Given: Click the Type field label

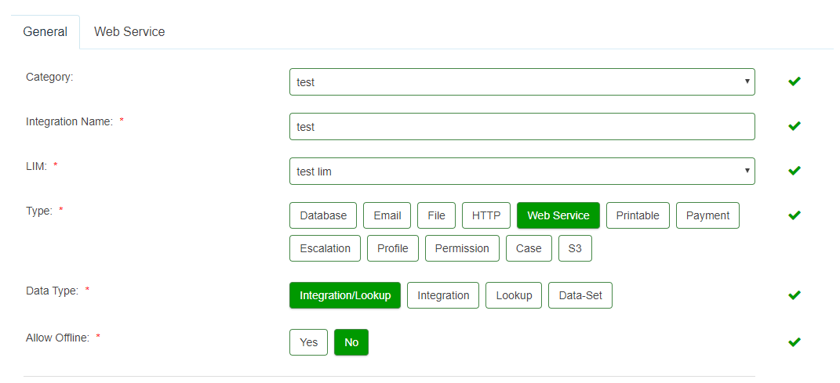Looking at the screenshot, I should click(39, 211).
